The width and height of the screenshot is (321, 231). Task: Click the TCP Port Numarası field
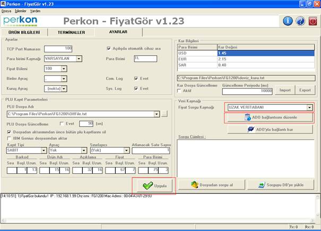click(58, 49)
